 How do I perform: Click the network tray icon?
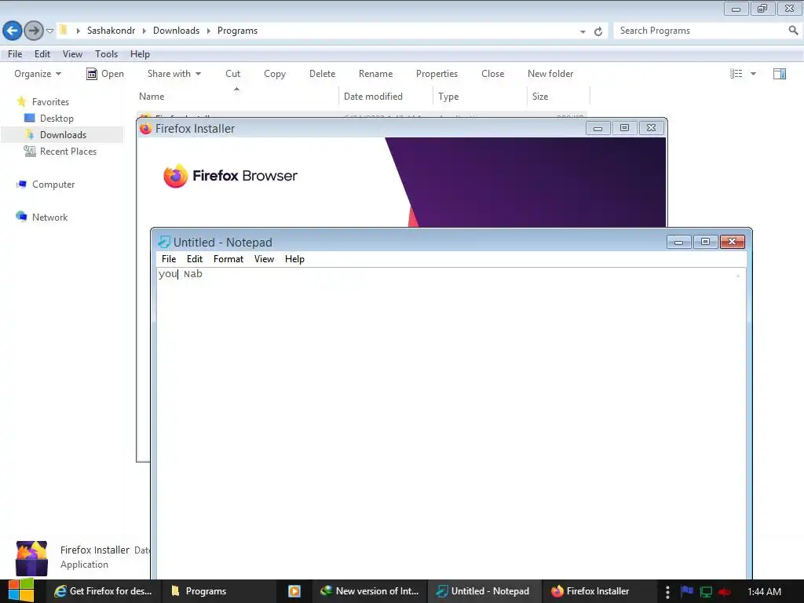pyautogui.click(x=706, y=592)
